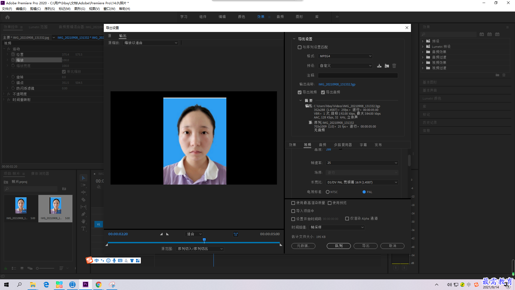Open the preview zoom Fit dropdown
This screenshot has height=290, width=515.
194,234
